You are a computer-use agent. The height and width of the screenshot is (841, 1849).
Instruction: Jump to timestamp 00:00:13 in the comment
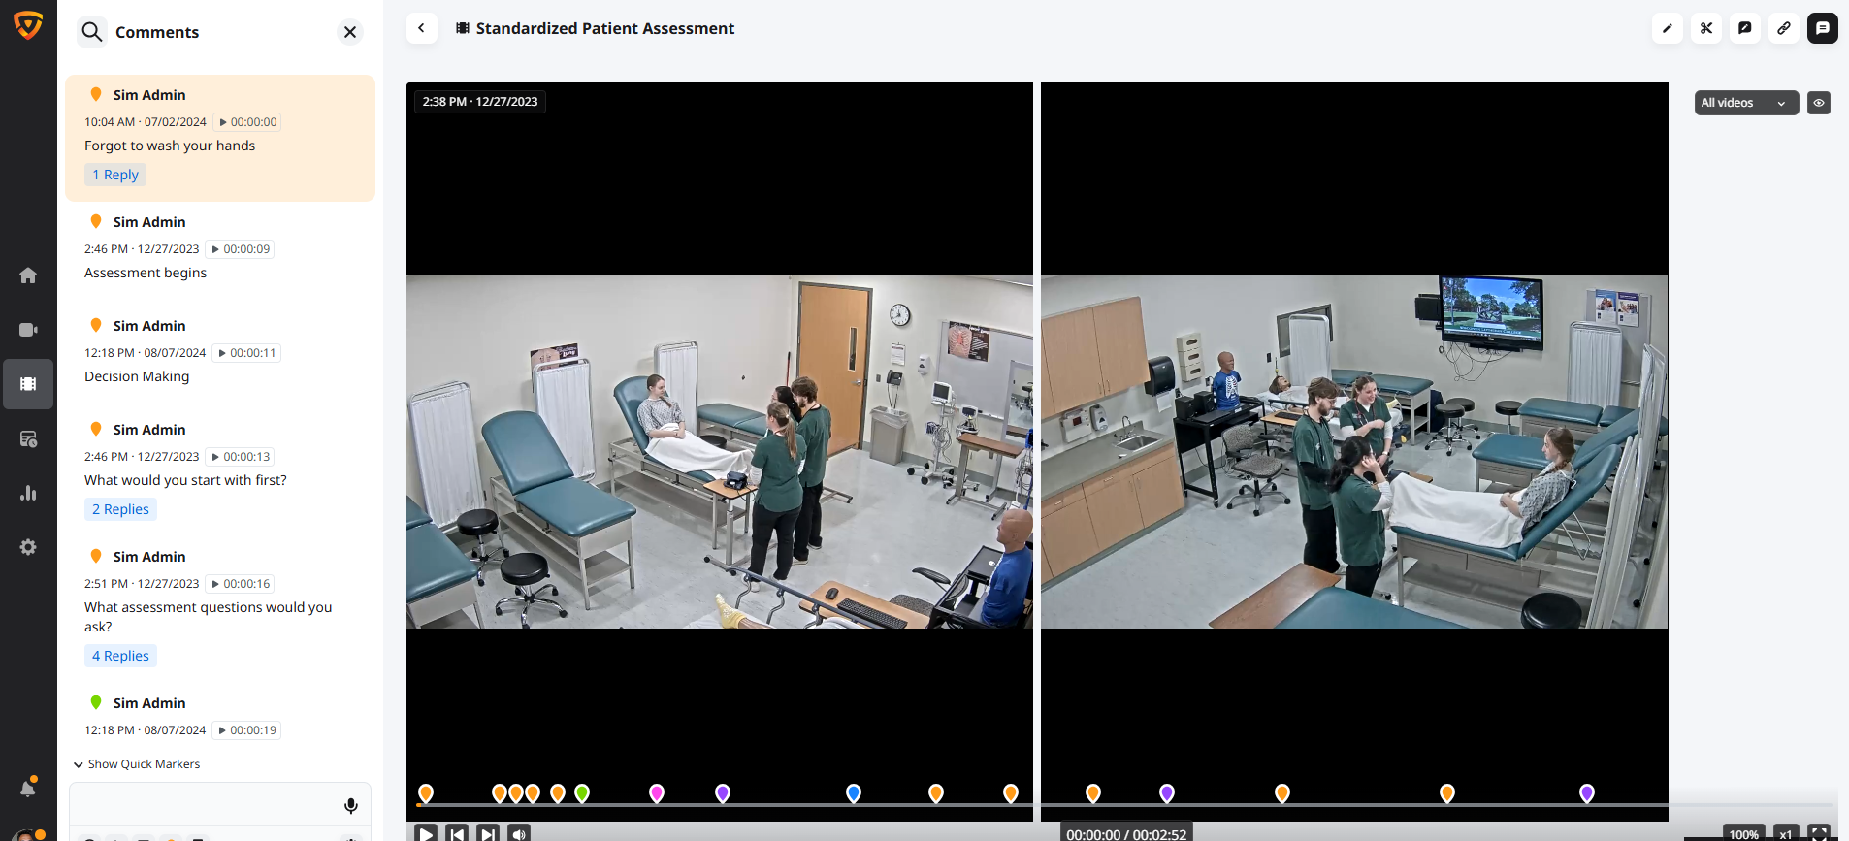pyautogui.click(x=241, y=457)
